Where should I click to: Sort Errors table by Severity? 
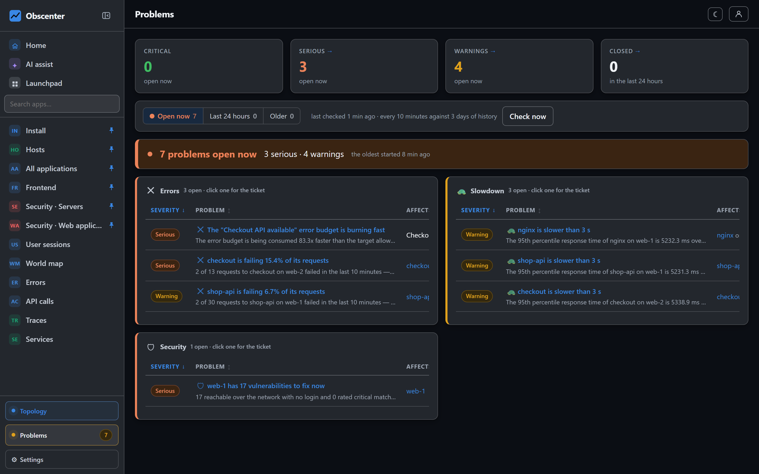coord(168,210)
